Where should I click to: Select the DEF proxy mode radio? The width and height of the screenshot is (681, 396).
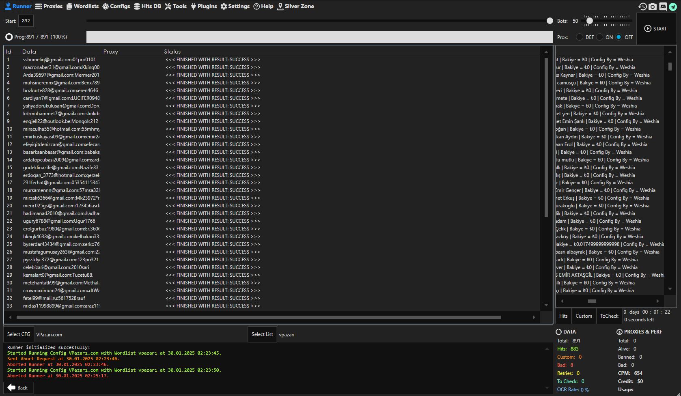click(x=579, y=37)
